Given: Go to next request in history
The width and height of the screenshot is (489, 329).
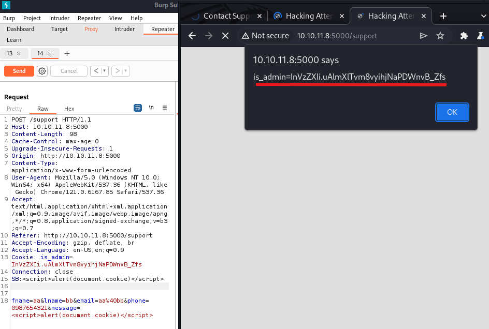Looking at the screenshot, I should pos(117,71).
